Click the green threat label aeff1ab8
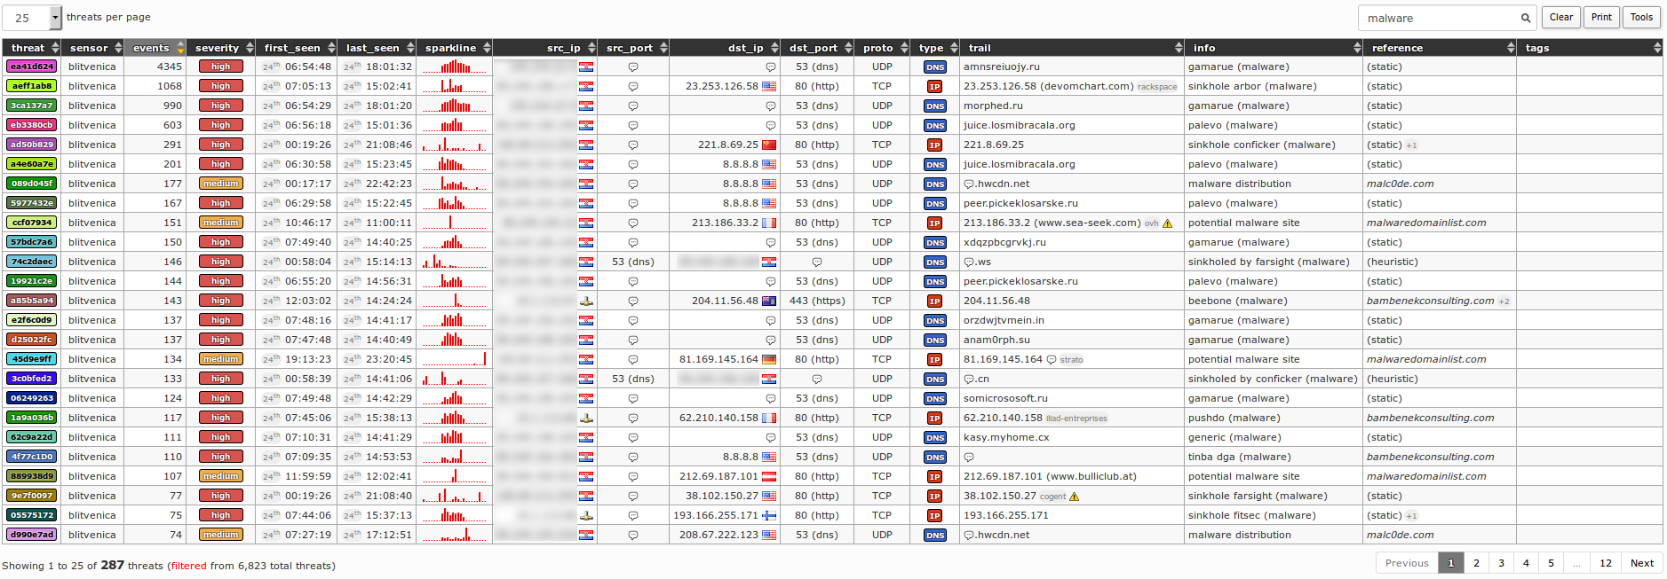Image resolution: width=1667 pixels, height=579 pixels. 32,86
